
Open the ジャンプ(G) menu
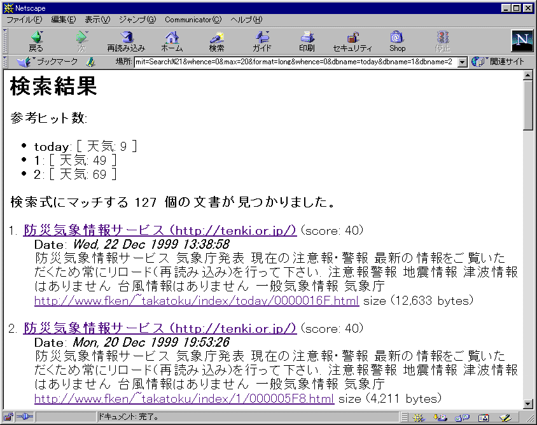[137, 20]
